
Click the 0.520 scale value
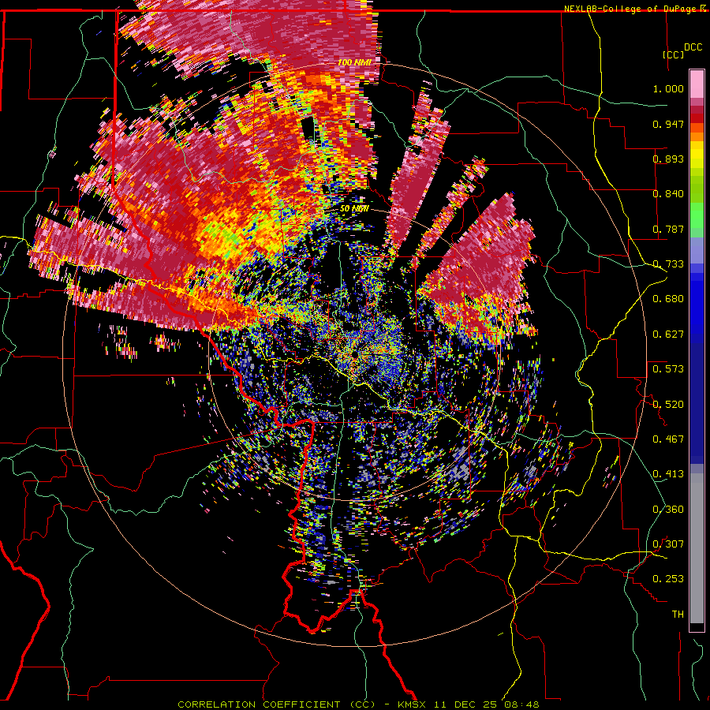[x=668, y=405]
